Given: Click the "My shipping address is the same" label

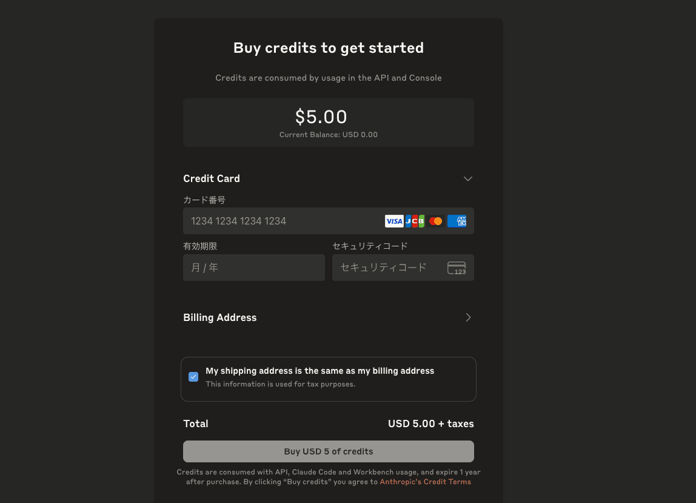Looking at the screenshot, I should (x=320, y=371).
